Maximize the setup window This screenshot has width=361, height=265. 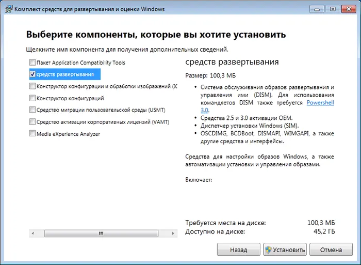333,9
